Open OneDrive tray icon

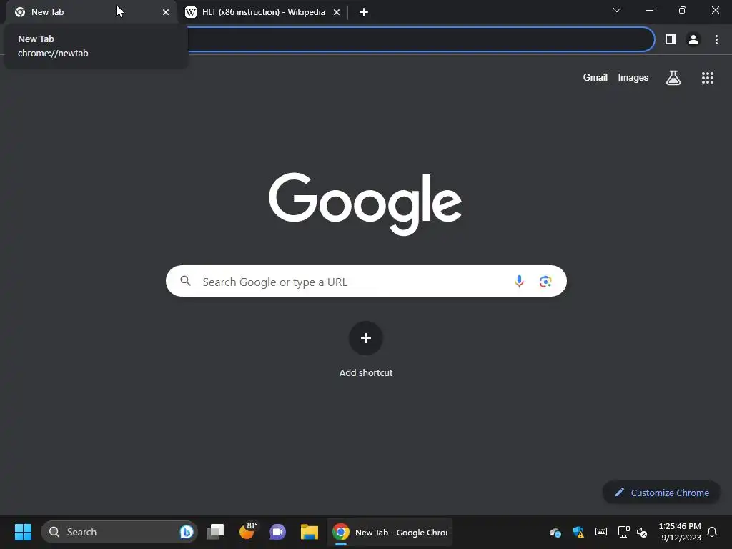555,532
